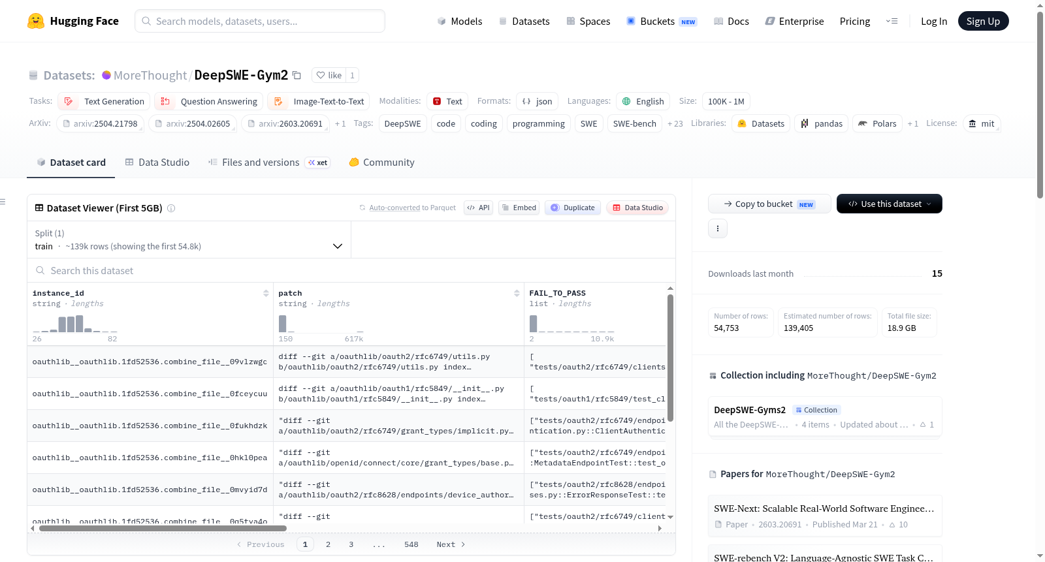The height and width of the screenshot is (562, 1045).
Task: Focus the Search this dataset field
Action: (351, 270)
